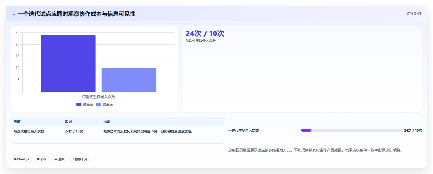Click the table note starting 减少意味着流程间复制负担

(148, 131)
